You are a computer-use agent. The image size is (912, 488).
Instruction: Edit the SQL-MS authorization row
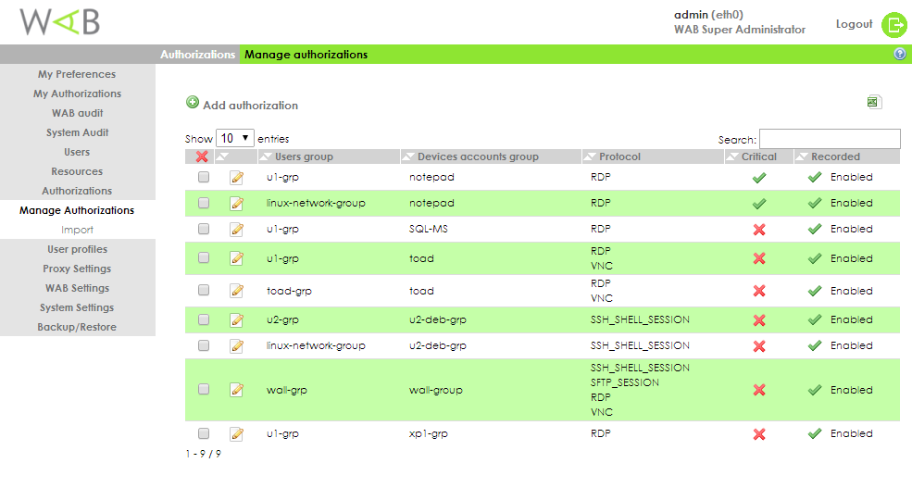236,230
